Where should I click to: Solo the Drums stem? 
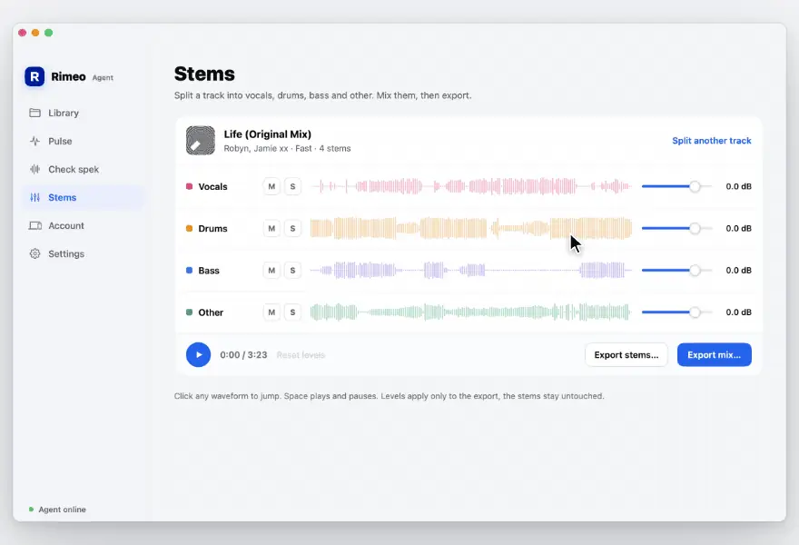tap(292, 228)
